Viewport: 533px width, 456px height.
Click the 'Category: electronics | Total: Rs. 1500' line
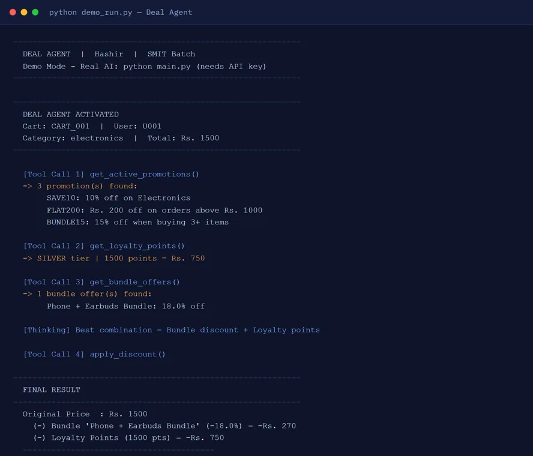click(121, 138)
